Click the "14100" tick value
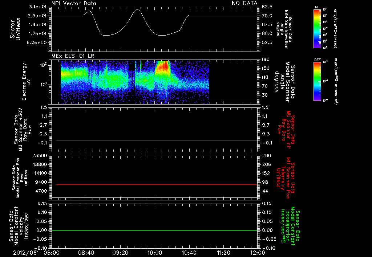This screenshot has height=257, width=372. click(40, 173)
